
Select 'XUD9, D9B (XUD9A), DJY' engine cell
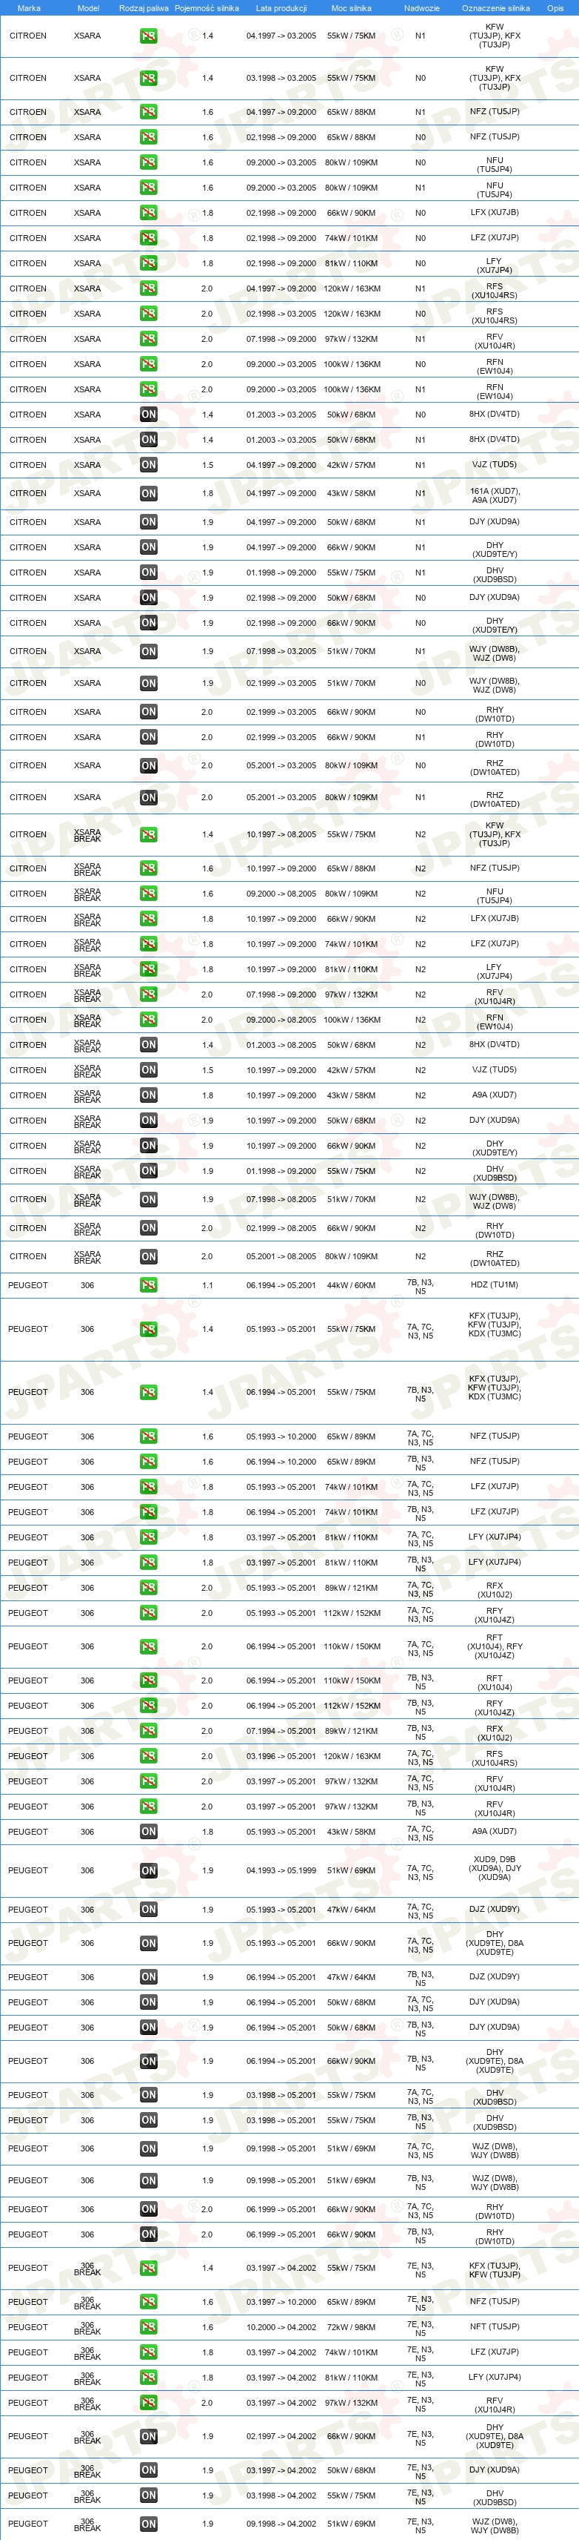tap(495, 1869)
